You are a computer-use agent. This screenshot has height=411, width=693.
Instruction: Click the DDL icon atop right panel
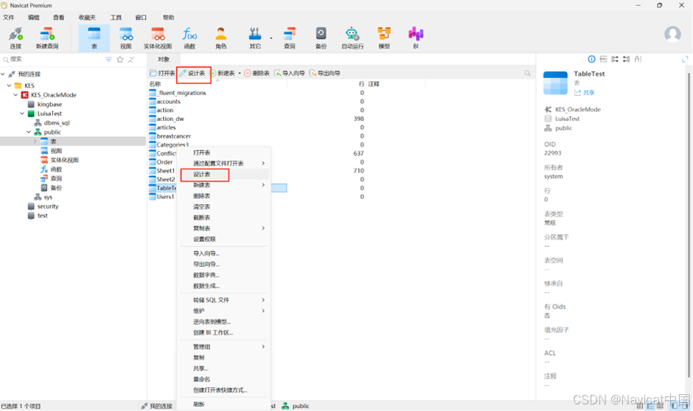(x=603, y=59)
